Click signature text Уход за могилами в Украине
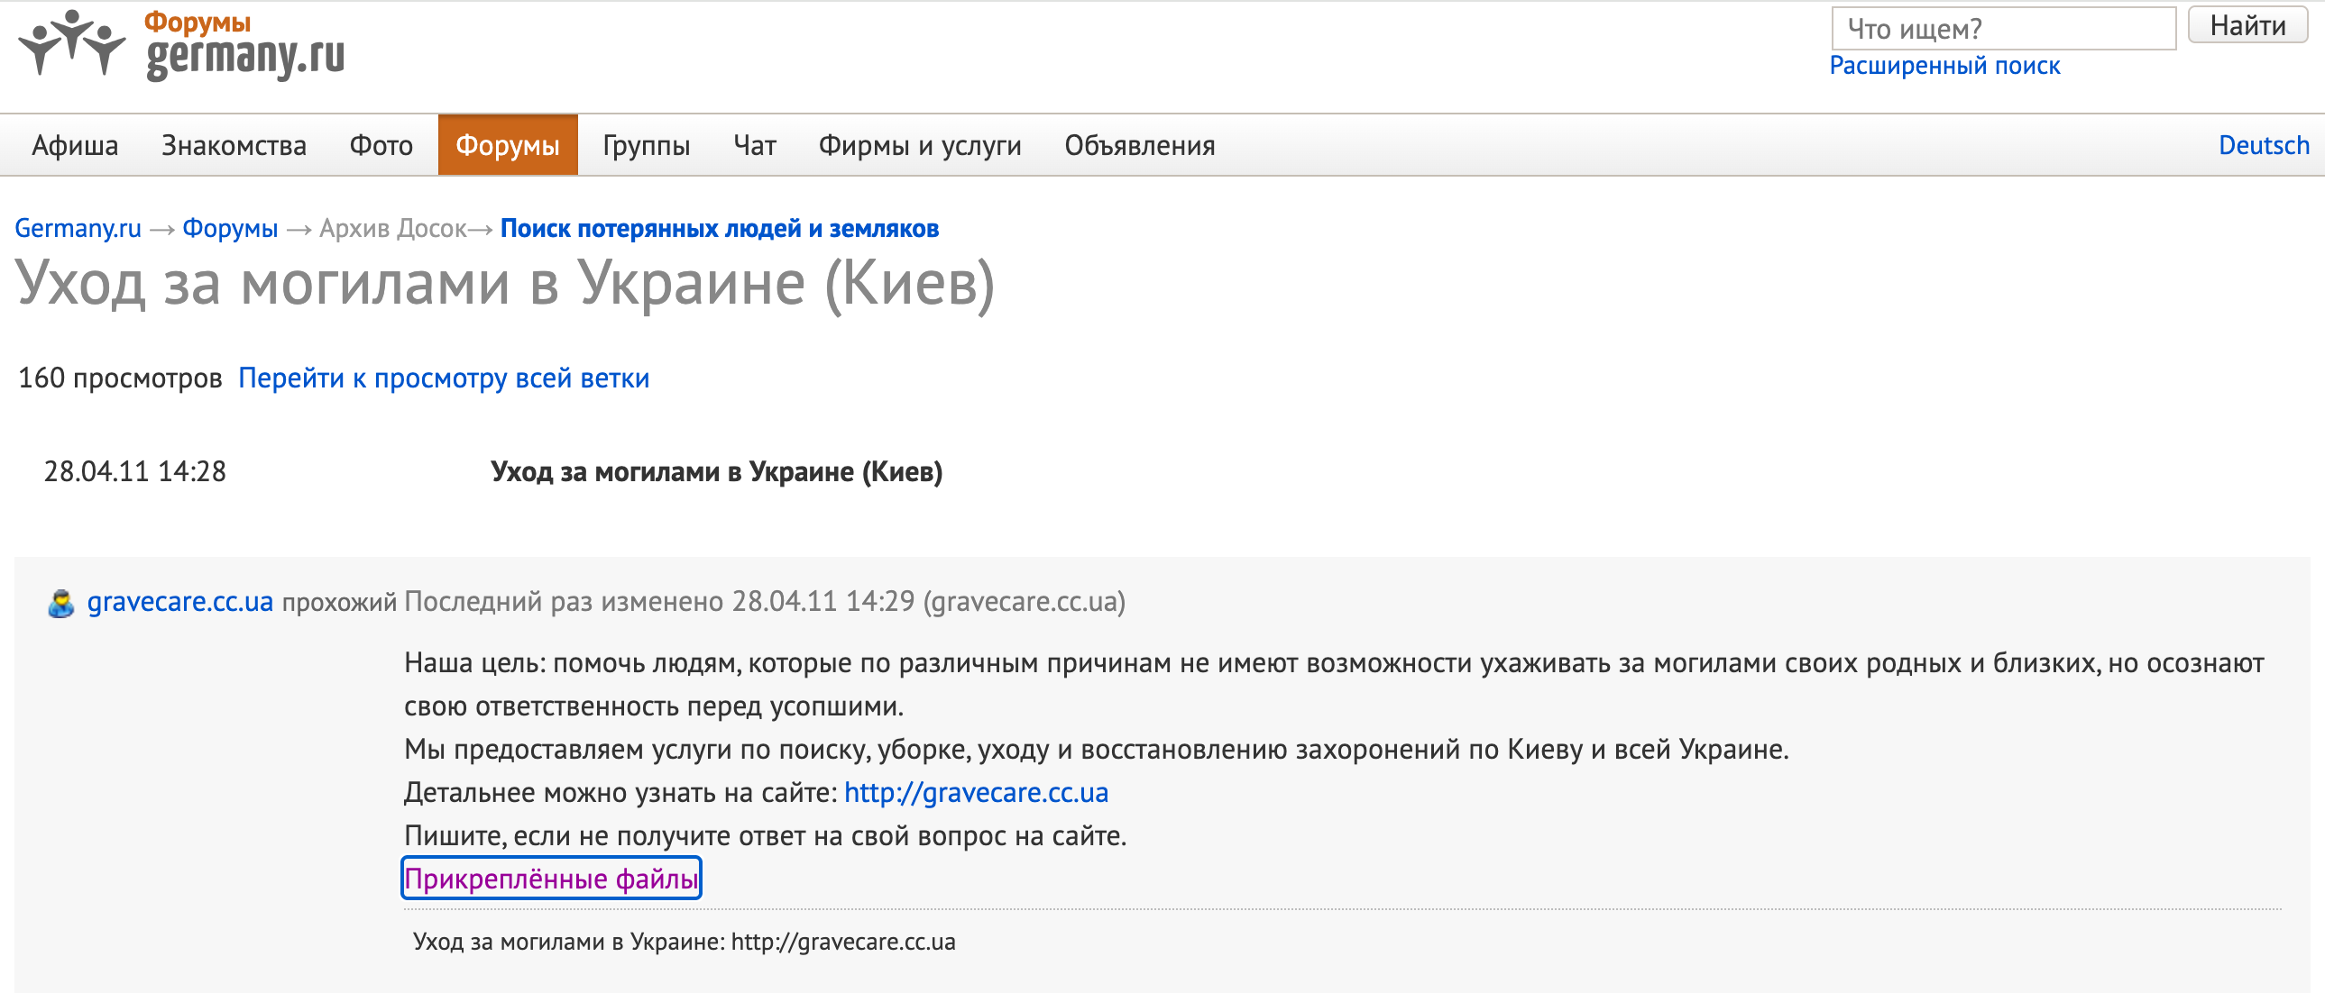Screen dimensions: 2325x993 coord(685,943)
